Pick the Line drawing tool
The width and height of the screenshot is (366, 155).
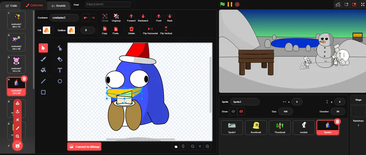tap(43, 81)
